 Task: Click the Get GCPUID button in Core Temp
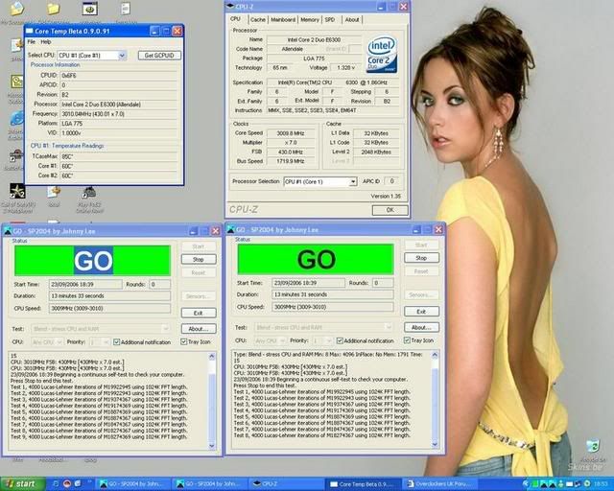(x=159, y=56)
